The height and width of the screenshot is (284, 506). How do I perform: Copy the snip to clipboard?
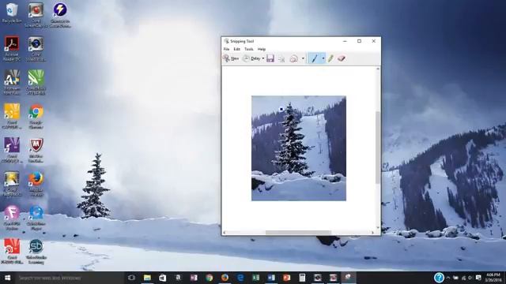coord(281,58)
